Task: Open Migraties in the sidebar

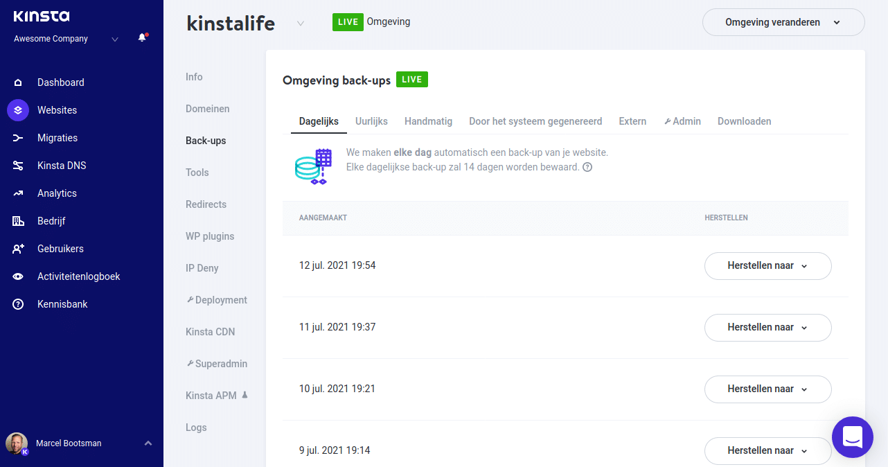Action: click(57, 138)
